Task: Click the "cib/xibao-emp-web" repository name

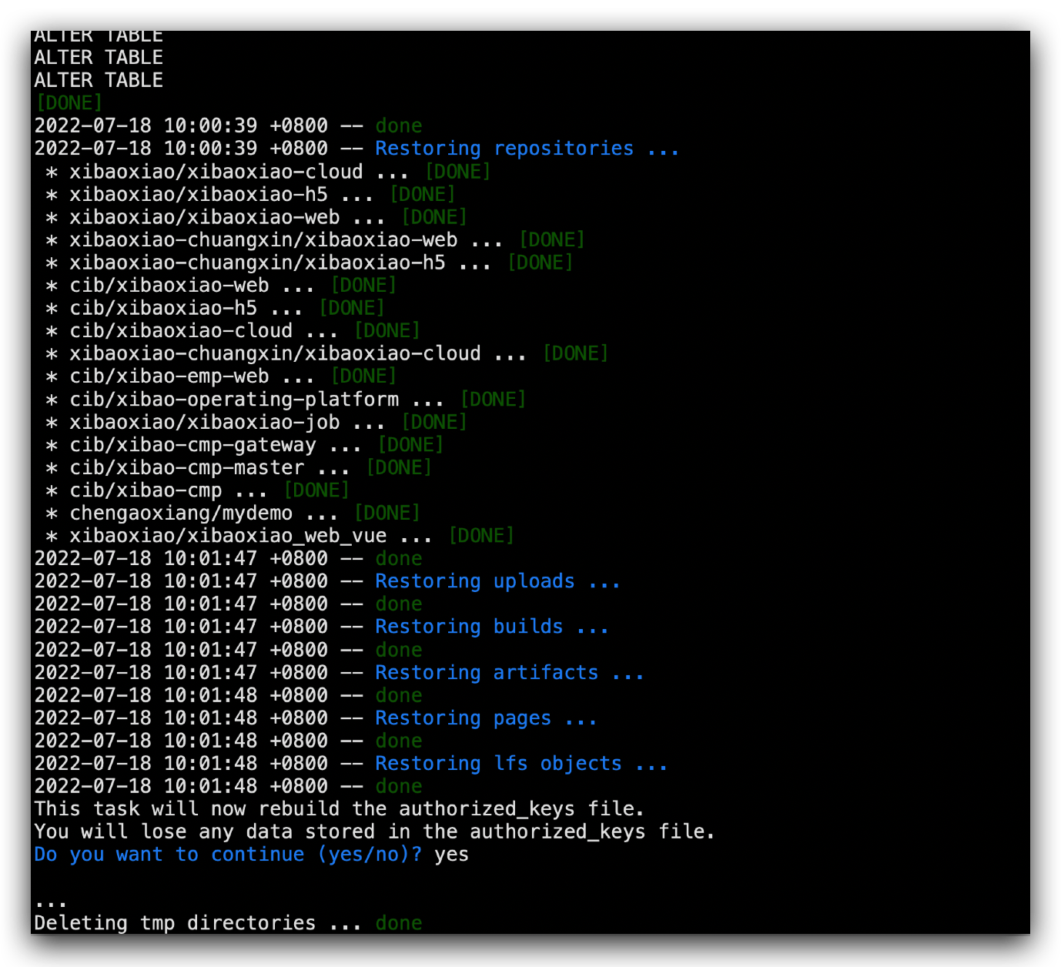Action: [x=169, y=376]
